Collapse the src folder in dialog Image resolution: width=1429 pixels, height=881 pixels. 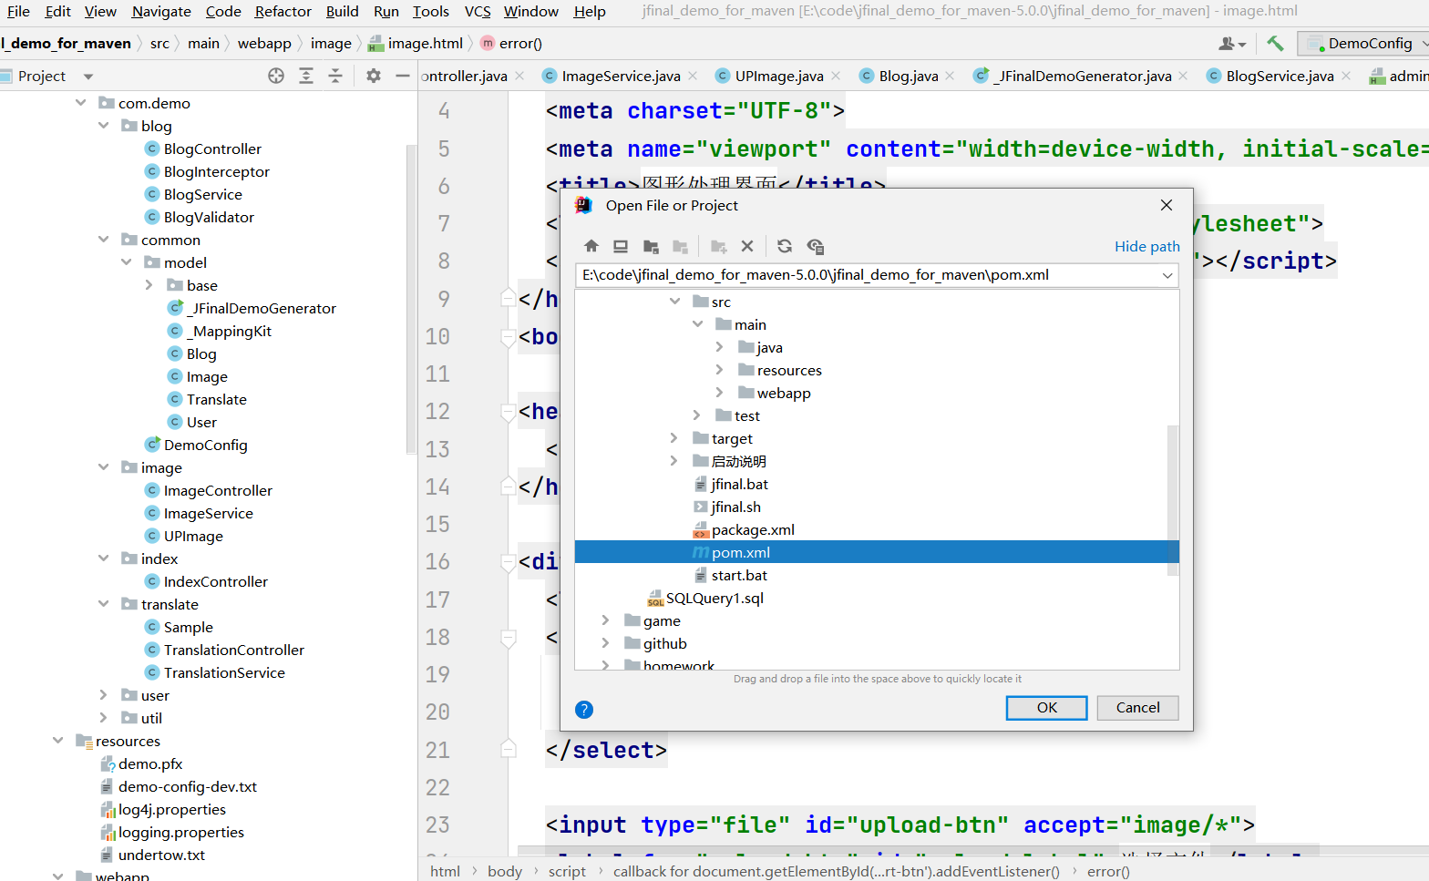click(674, 301)
